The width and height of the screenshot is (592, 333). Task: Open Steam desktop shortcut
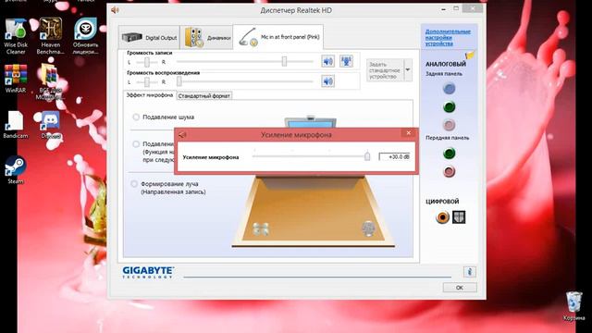[x=16, y=170]
